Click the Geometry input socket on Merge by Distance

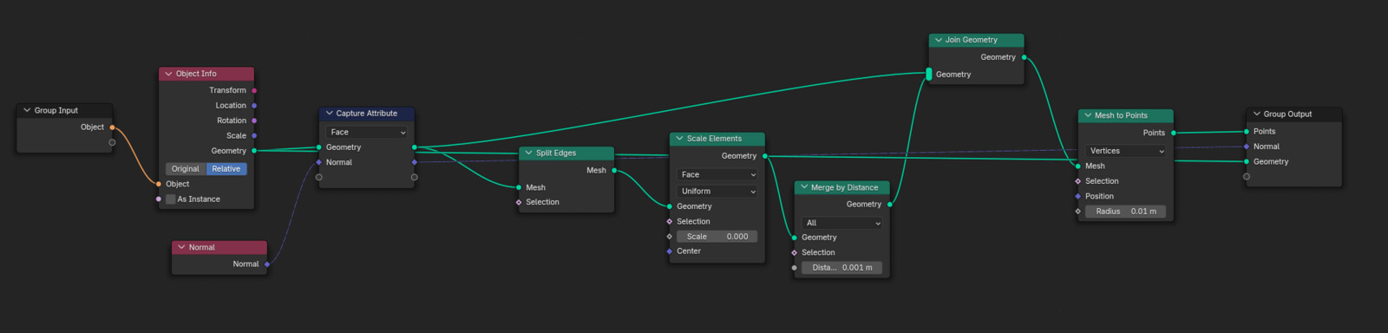[x=795, y=238]
